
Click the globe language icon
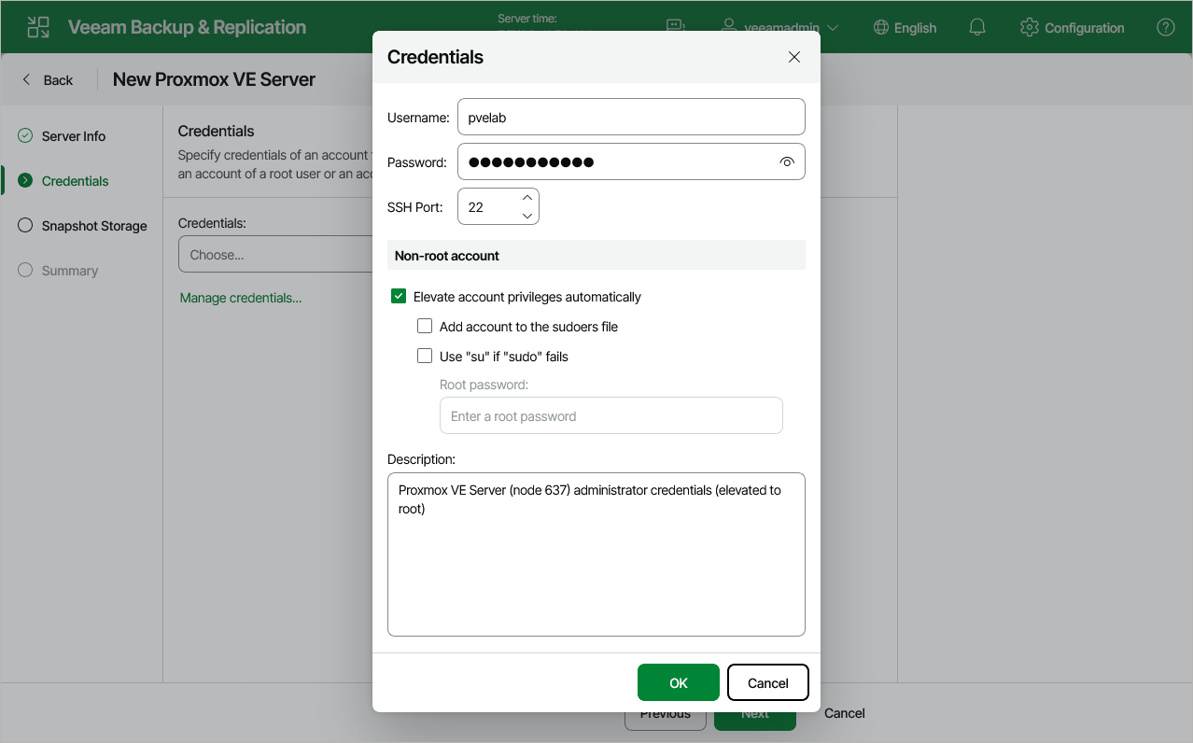point(881,28)
